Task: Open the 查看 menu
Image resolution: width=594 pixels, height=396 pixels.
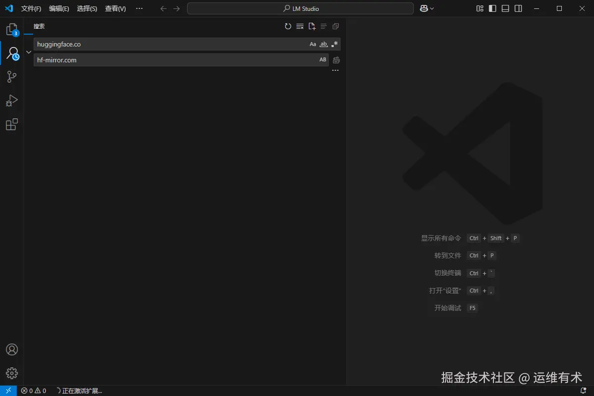Action: pos(115,8)
